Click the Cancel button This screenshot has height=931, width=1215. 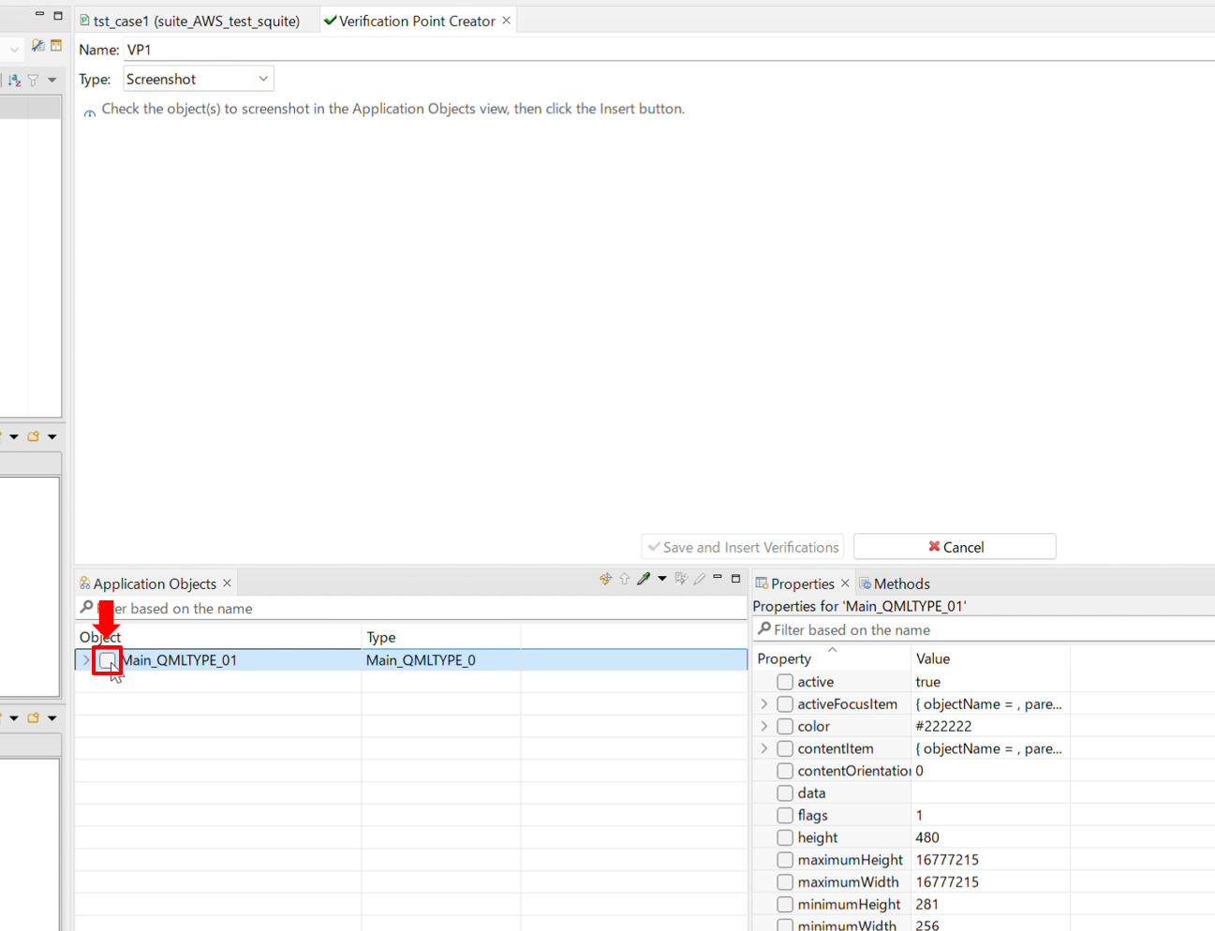(955, 547)
